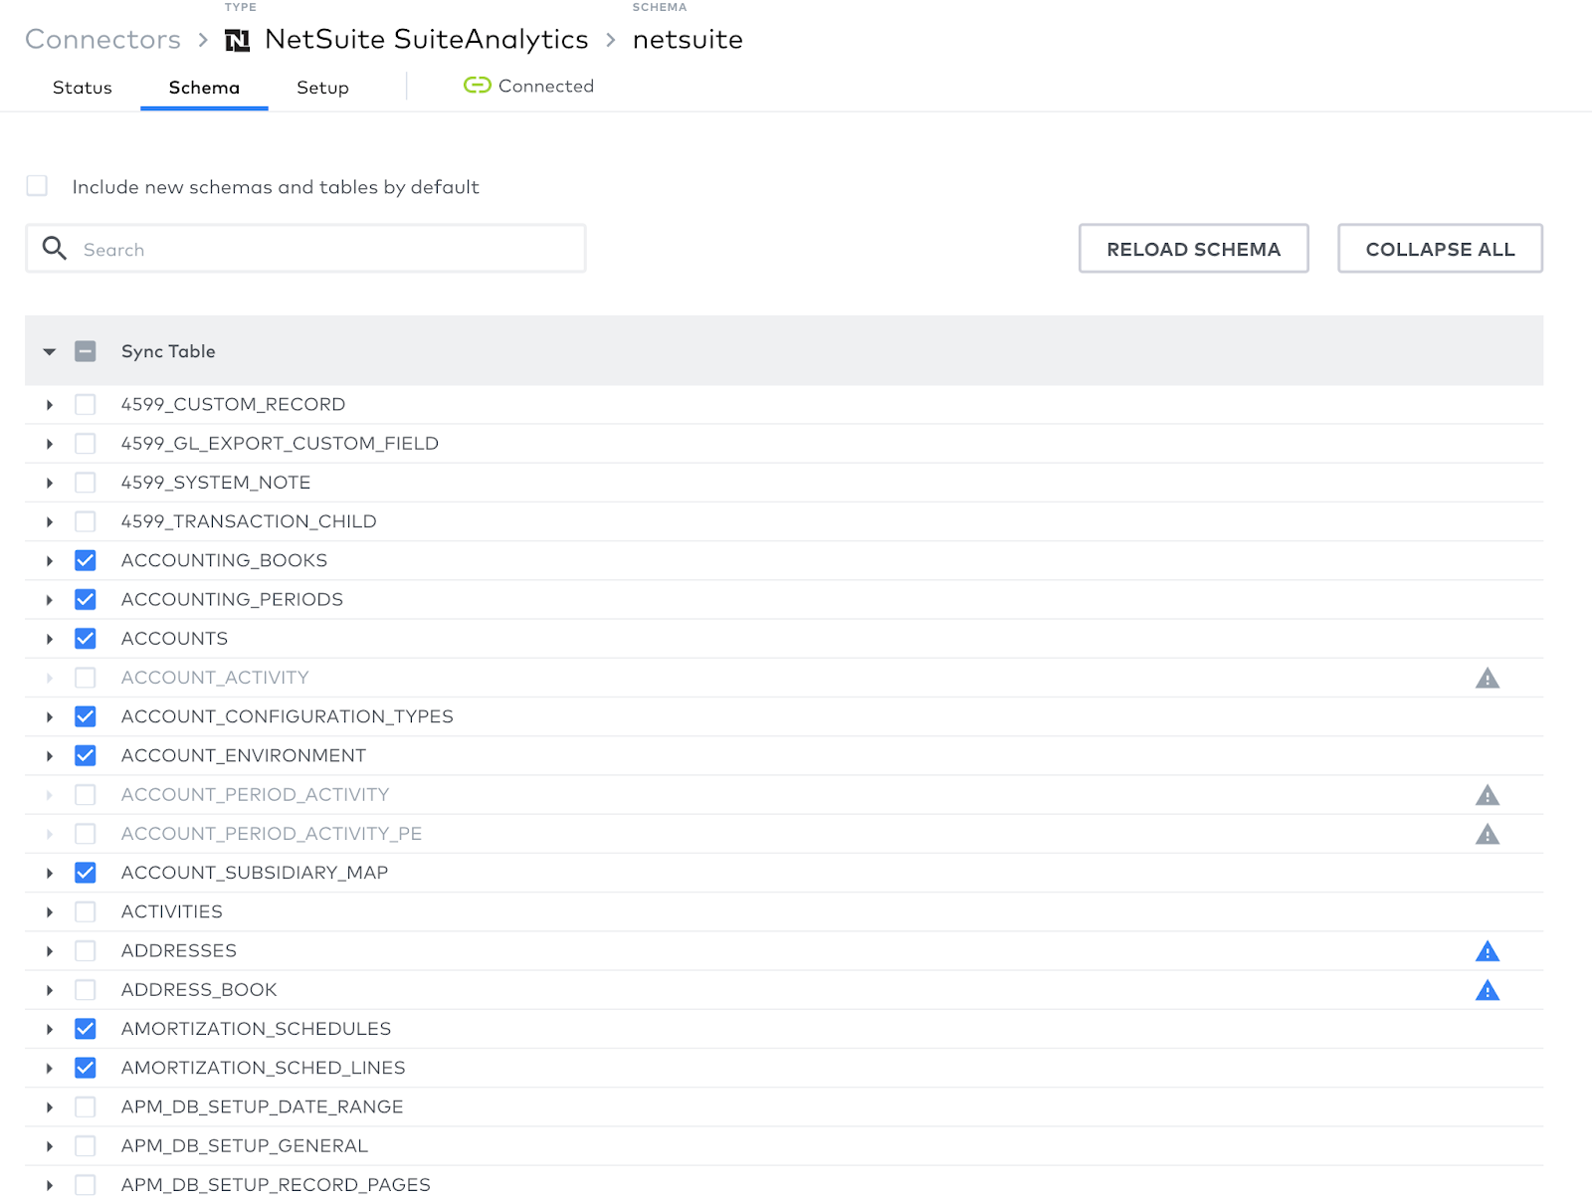Click the netsuite schema breadcrumb
This screenshot has height=1202, width=1592.
click(x=688, y=39)
